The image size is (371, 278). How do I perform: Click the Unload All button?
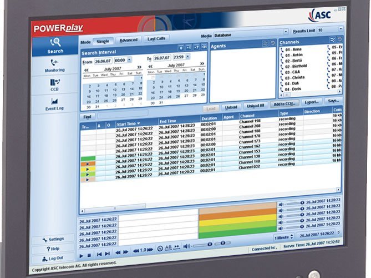coord(255,106)
